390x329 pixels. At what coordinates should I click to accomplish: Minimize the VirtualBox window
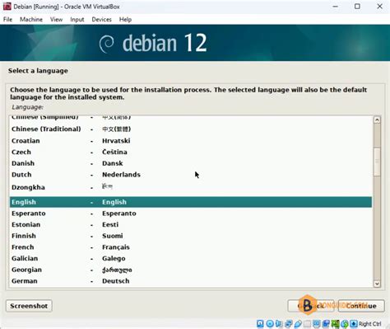pos(335,7)
